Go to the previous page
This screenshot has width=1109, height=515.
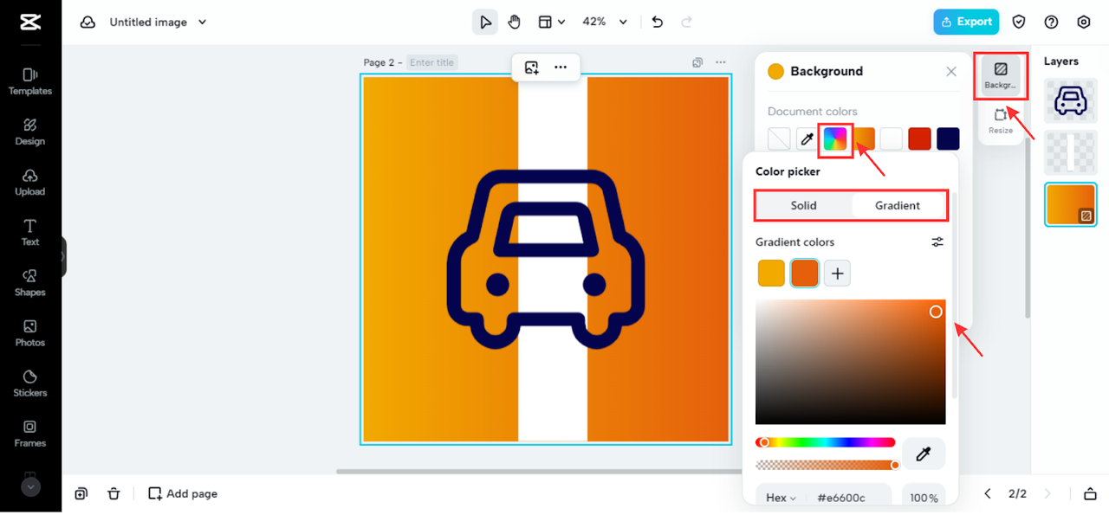988,493
